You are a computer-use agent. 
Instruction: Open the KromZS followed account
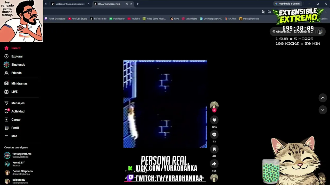14,164
